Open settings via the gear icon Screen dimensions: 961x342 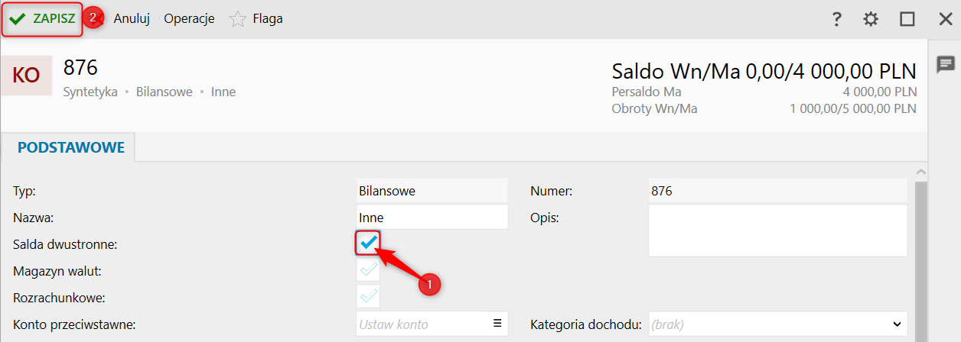[871, 19]
